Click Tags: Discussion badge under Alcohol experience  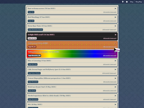[33, 99]
